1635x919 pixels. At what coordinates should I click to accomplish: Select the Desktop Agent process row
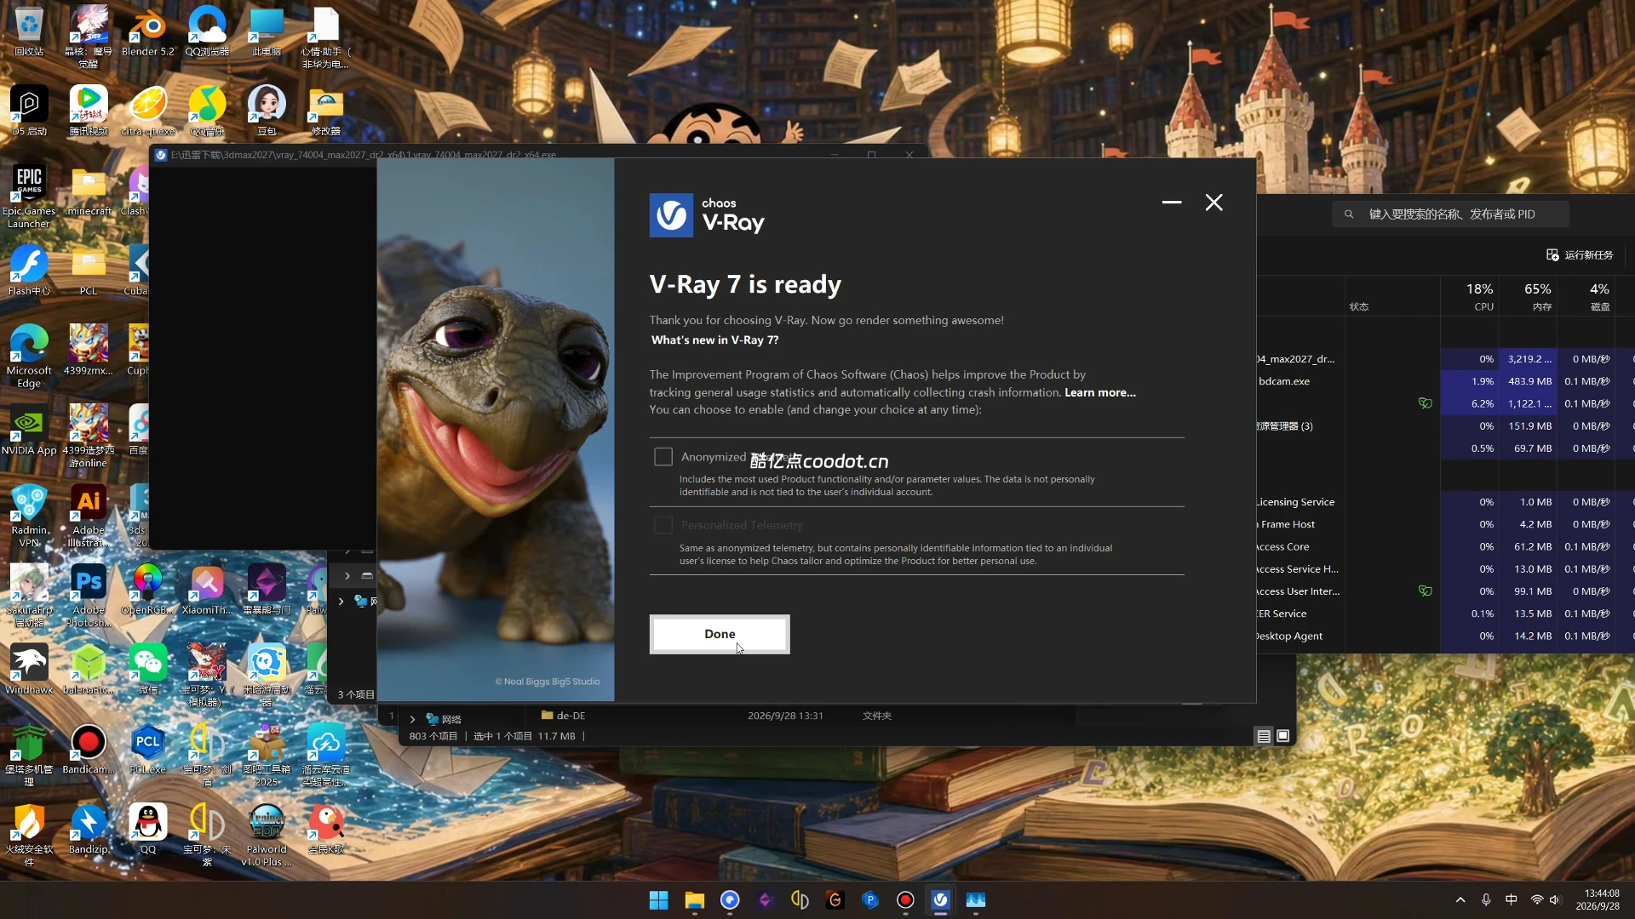[1445, 636]
